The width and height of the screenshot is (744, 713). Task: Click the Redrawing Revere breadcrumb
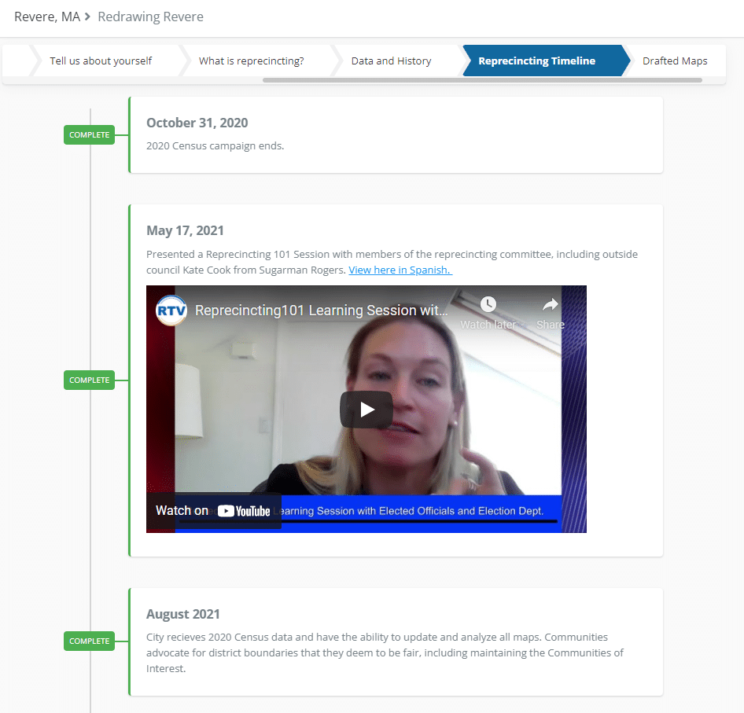(x=150, y=17)
